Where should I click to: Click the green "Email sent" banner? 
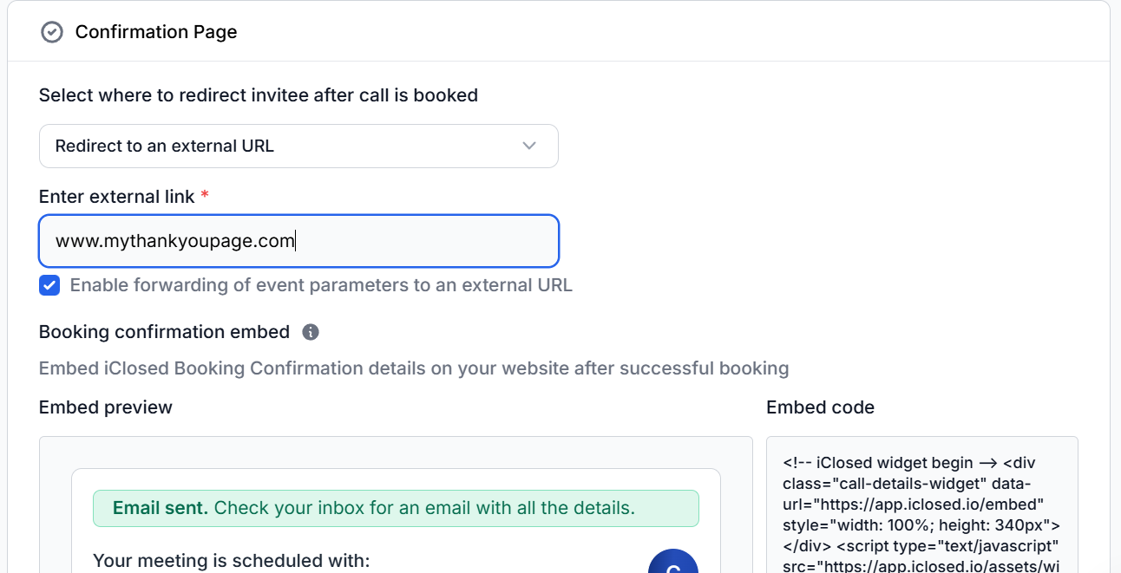[396, 508]
